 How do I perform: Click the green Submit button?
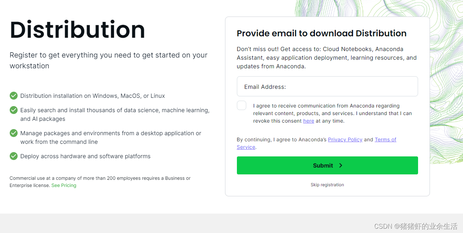coord(327,165)
